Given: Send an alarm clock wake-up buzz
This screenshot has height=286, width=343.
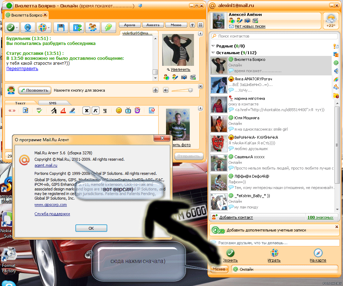Looking at the screenshot, I should coord(137,110).
